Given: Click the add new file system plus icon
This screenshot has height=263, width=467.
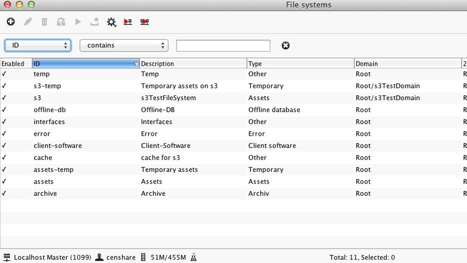Looking at the screenshot, I should [x=11, y=22].
